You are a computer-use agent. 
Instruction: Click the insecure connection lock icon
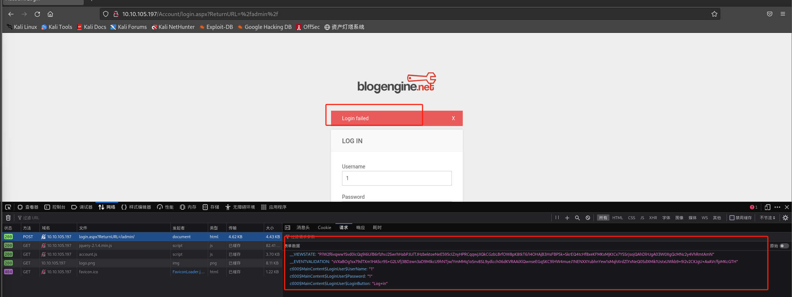[x=116, y=14]
